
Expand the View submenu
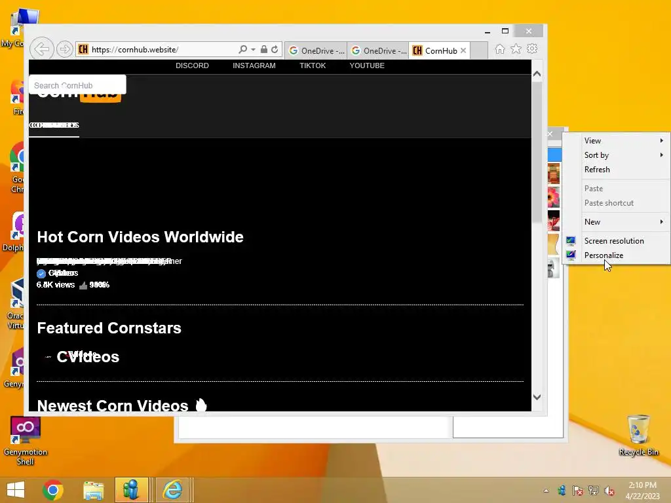tap(616, 141)
